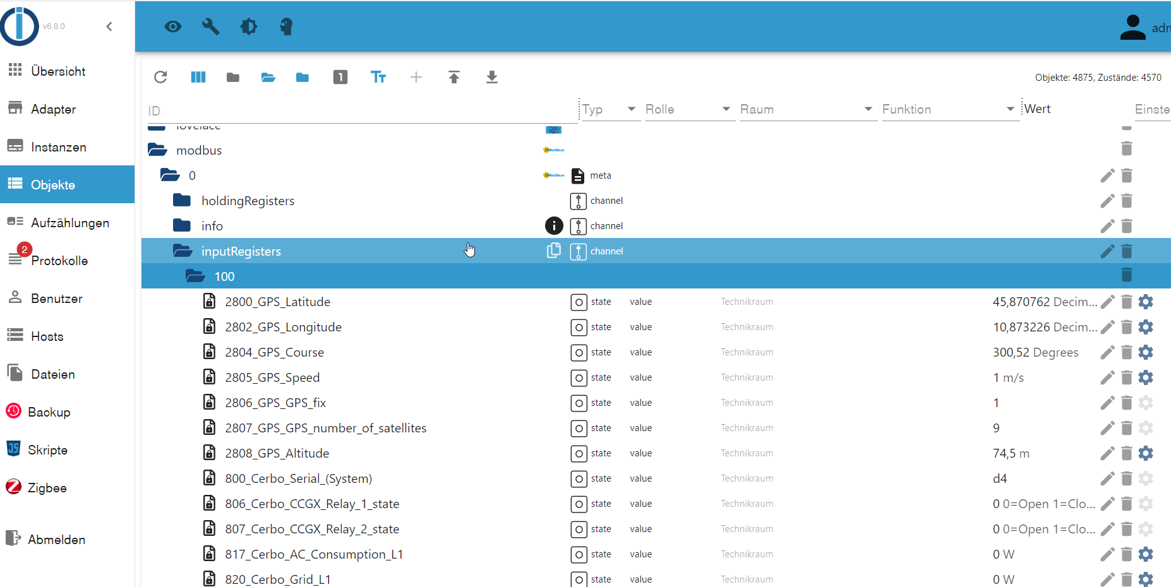Open the Funktion filter dropdown

coord(950,109)
